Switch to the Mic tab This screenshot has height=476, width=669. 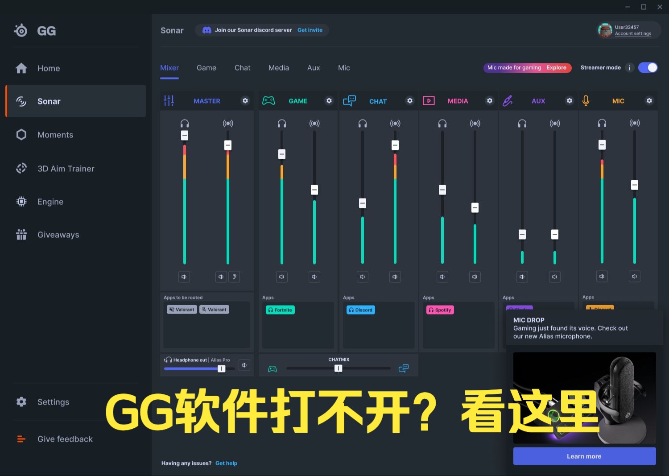343,67
